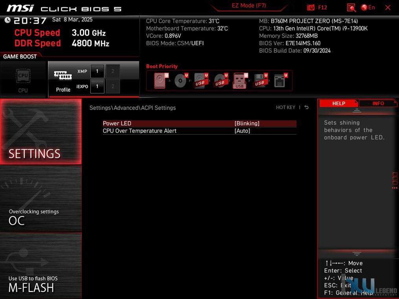Click the GAME BOOST label

click(20, 57)
